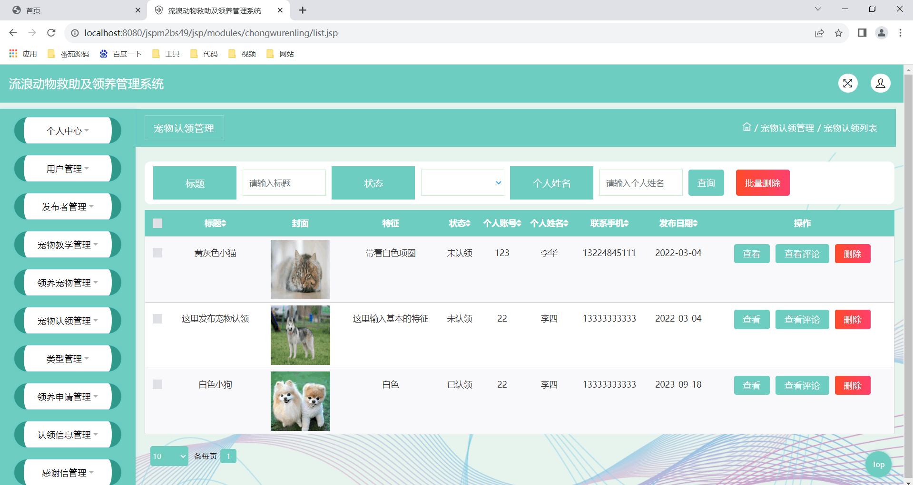Sort the table by 标题 column
This screenshot has width=913, height=485.
point(215,223)
